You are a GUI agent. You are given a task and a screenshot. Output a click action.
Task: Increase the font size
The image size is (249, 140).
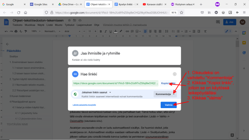[x=95, y=31]
